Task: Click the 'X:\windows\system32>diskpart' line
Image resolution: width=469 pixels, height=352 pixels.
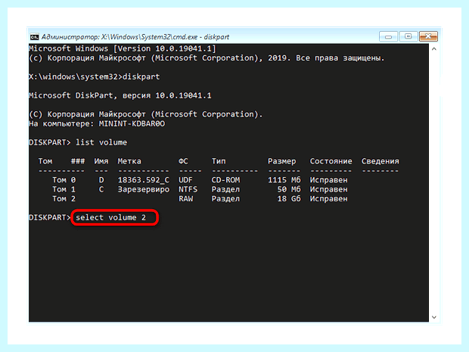Action: [95, 76]
